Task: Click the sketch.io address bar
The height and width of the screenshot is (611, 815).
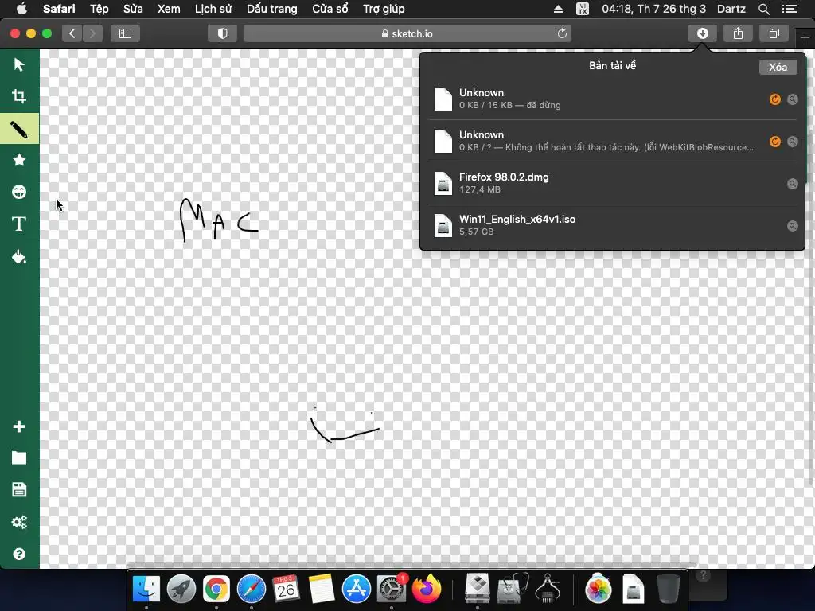Action: 407,33
